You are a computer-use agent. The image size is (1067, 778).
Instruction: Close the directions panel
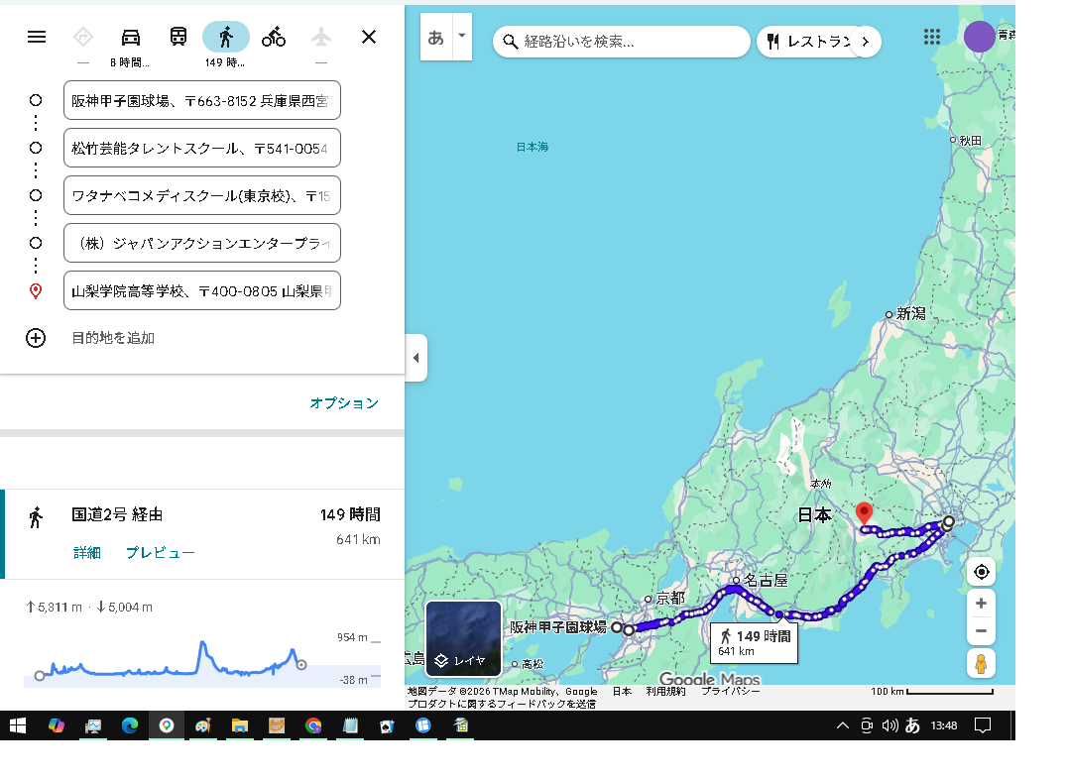[x=369, y=38]
